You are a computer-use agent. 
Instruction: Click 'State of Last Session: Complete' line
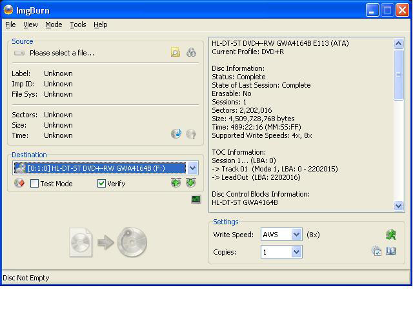[261, 85]
